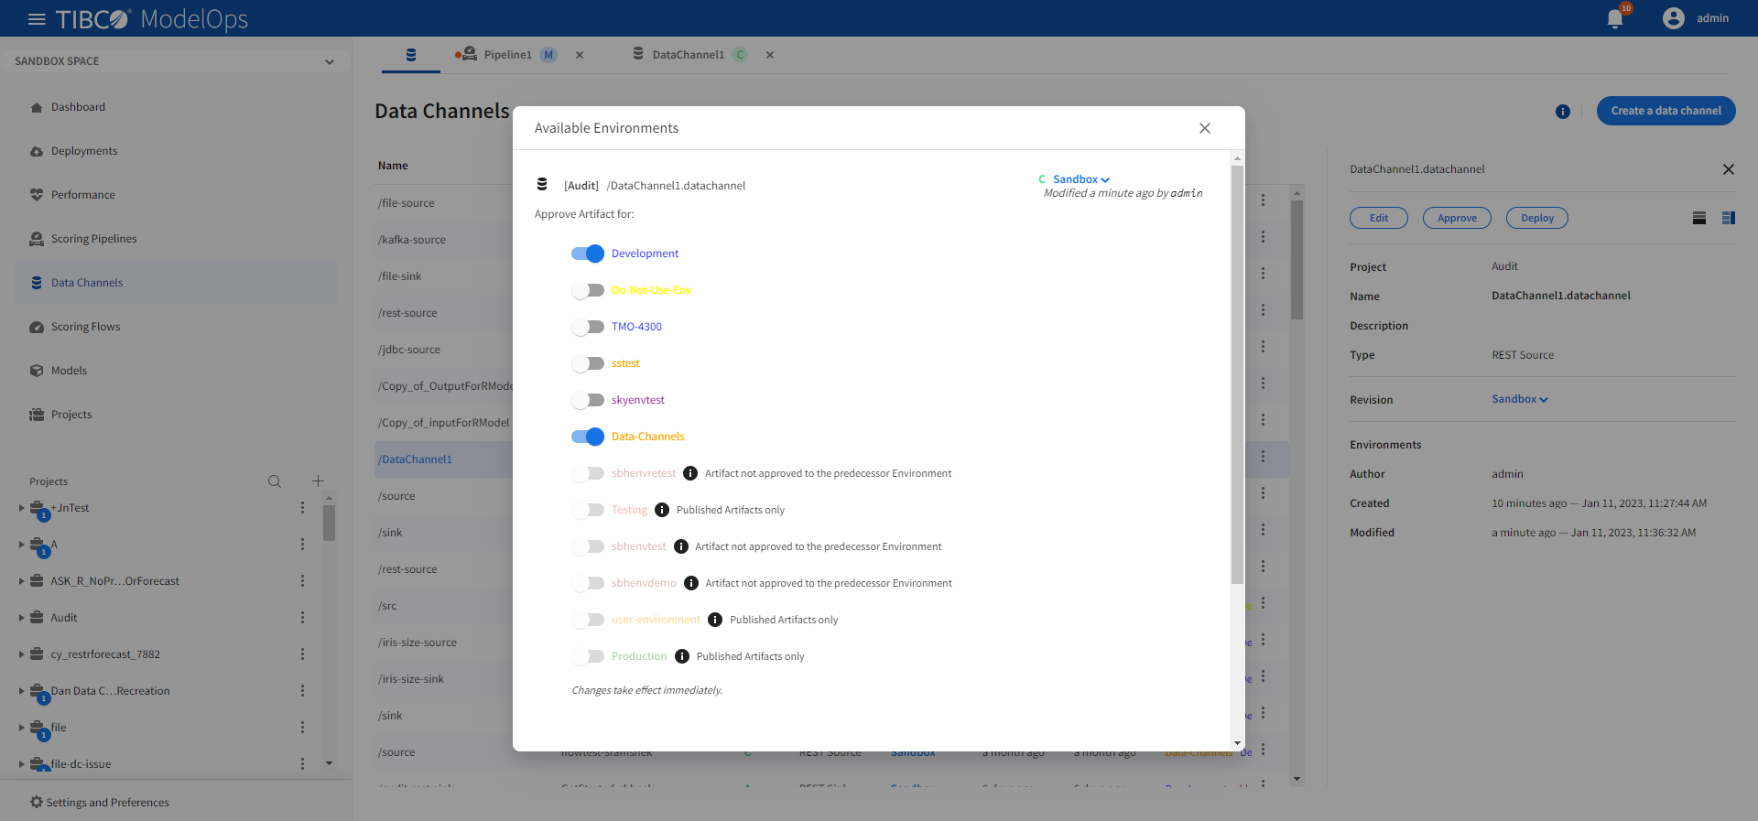Viewport: 1758px width, 821px height.
Task: Click the Available Environments dialog scrollbar
Action: point(1237,375)
